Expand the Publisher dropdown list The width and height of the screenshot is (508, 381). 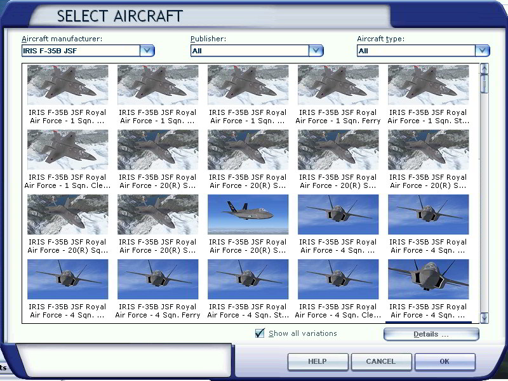316,51
